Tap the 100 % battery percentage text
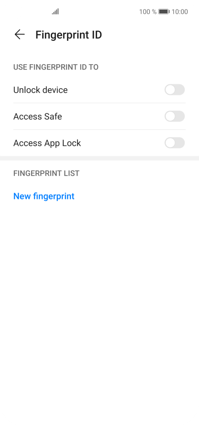Viewport: 199px width, 426px height. point(148,12)
